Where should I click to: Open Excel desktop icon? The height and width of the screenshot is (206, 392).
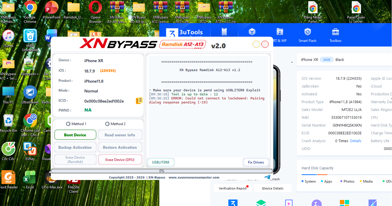pos(30,180)
